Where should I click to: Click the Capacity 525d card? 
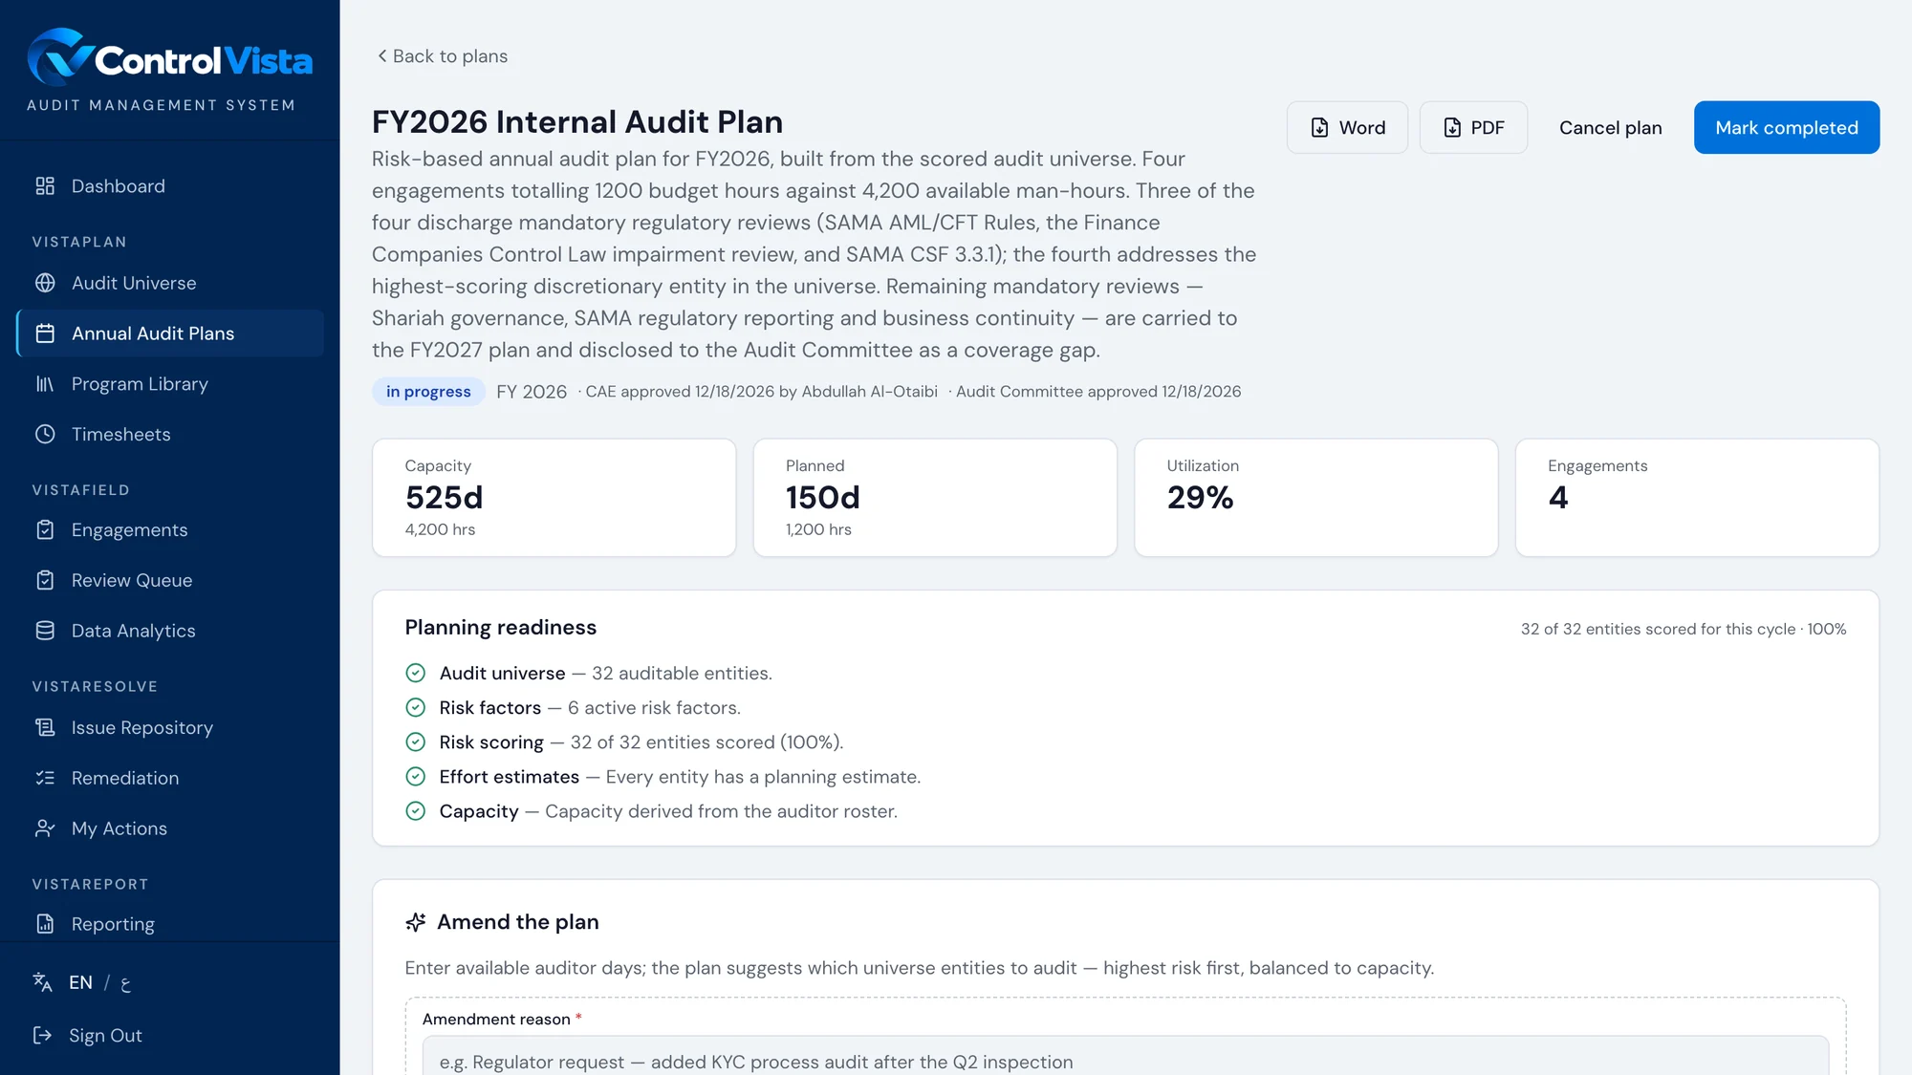[554, 498]
